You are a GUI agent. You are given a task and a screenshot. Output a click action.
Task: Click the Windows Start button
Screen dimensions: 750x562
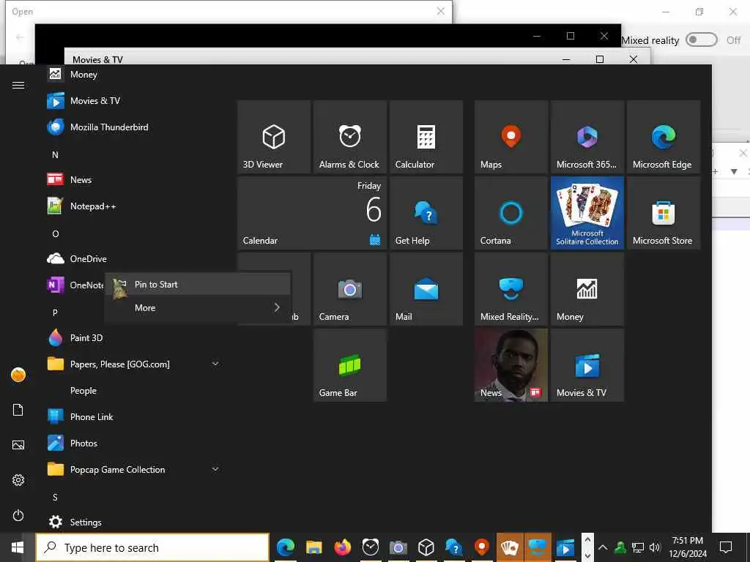pyautogui.click(x=18, y=547)
